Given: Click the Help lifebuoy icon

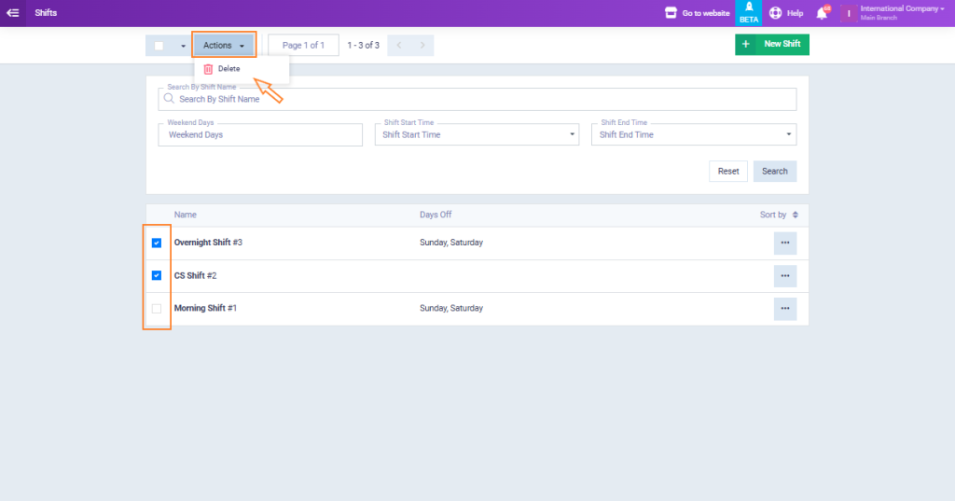Looking at the screenshot, I should [775, 13].
